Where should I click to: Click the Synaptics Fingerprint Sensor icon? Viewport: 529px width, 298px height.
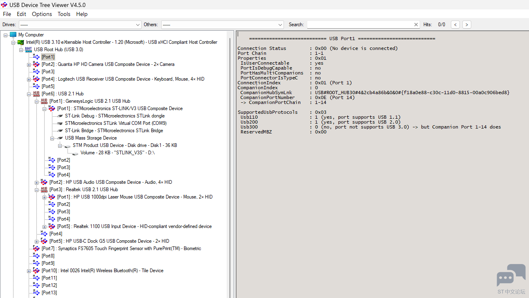click(x=36, y=248)
